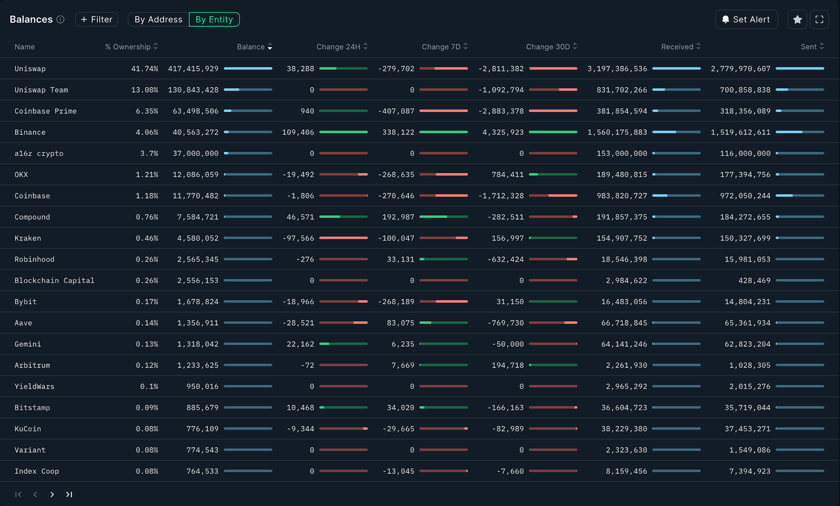This screenshot has height=506, width=840.
Task: Click Binance sent value 1,519,612,611
Action: point(741,132)
